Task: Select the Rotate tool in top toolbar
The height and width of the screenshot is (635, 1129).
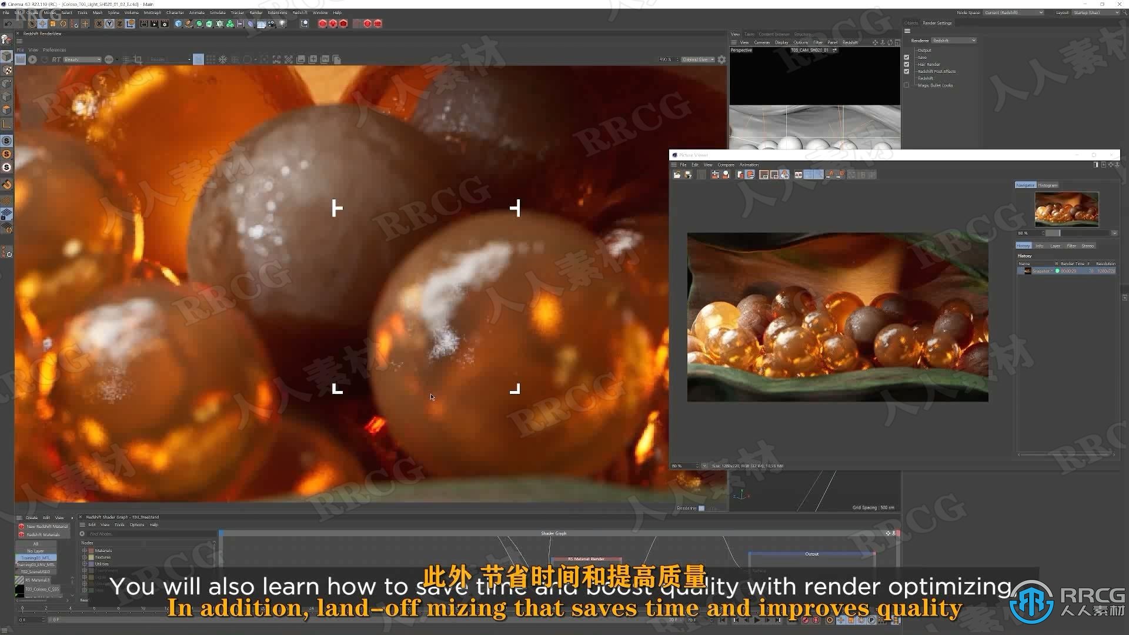Action: pos(64,24)
